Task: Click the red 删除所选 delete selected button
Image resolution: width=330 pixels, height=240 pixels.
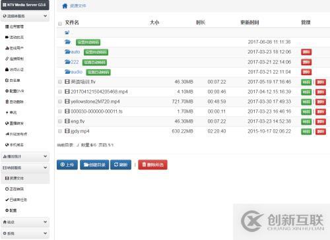Action: coord(152,165)
